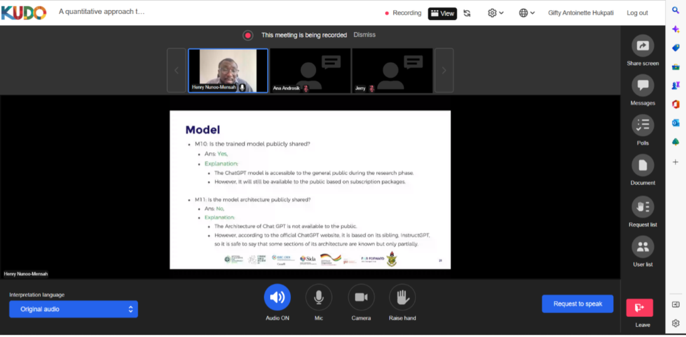
Task: Open the globe language dropdown
Action: coord(528,13)
